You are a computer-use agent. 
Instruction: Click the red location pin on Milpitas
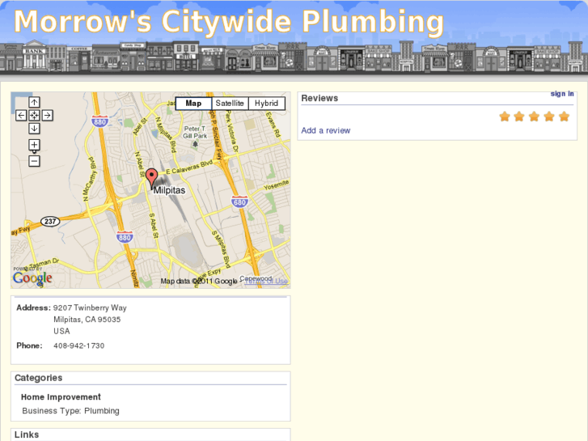(x=151, y=178)
